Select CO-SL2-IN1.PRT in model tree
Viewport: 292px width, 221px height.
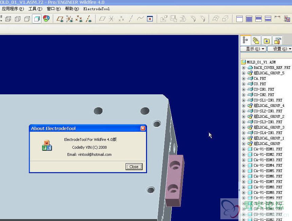268,111
